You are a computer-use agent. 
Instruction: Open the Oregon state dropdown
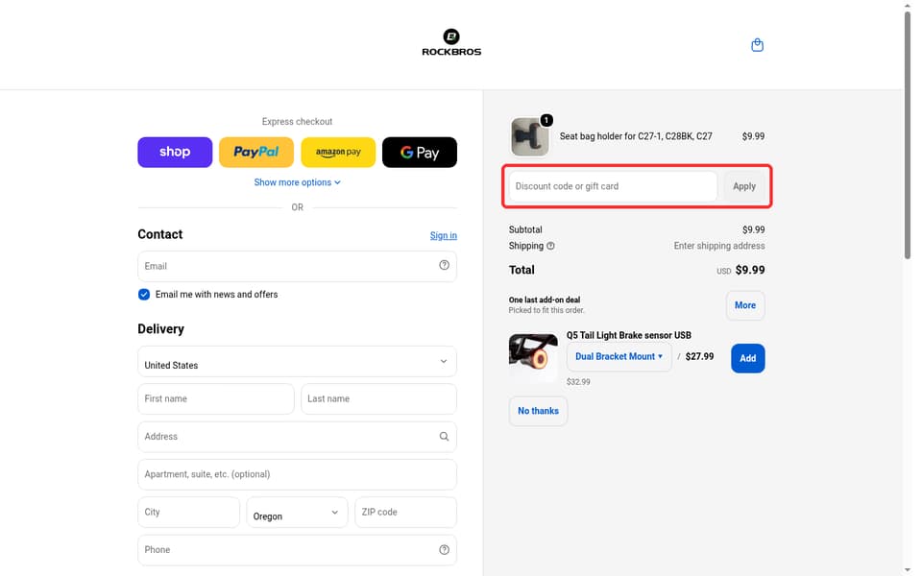click(297, 512)
